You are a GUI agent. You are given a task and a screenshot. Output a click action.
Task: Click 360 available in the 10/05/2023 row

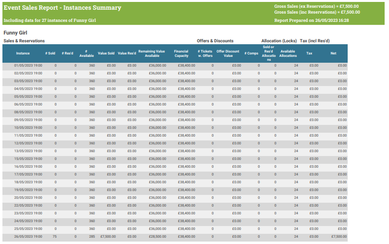(92, 128)
